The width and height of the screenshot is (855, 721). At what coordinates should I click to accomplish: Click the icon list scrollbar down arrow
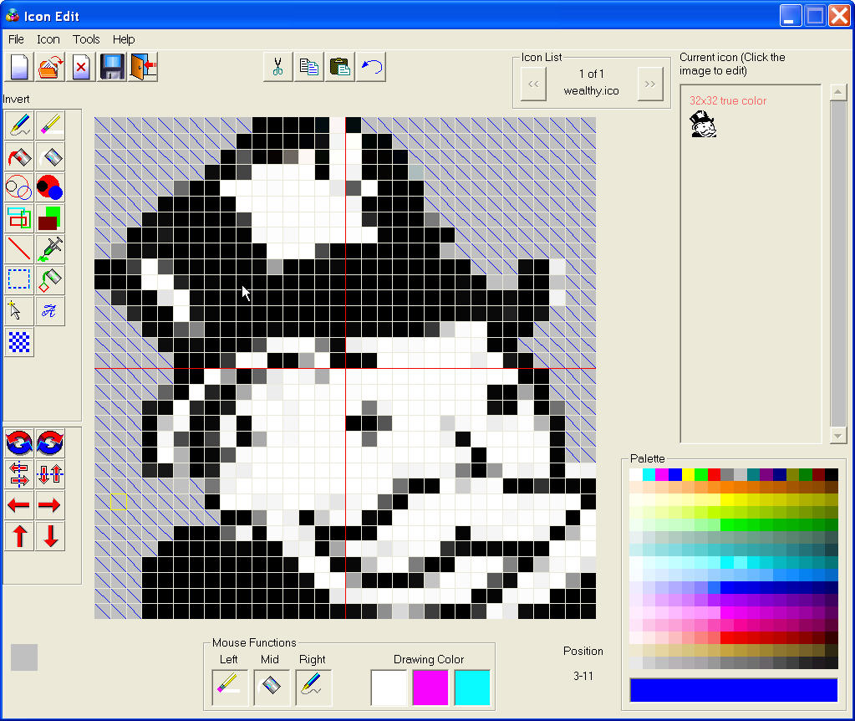(838, 435)
